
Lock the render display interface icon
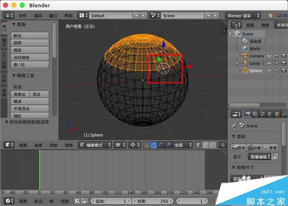pos(275,157)
